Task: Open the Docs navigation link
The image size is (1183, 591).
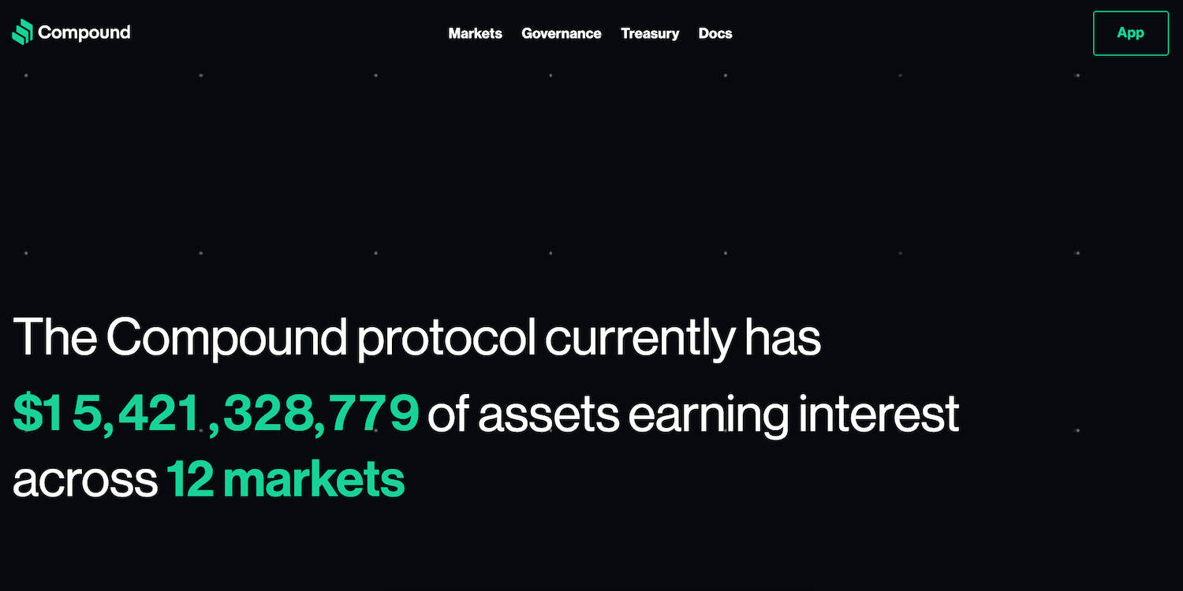Action: coord(715,33)
